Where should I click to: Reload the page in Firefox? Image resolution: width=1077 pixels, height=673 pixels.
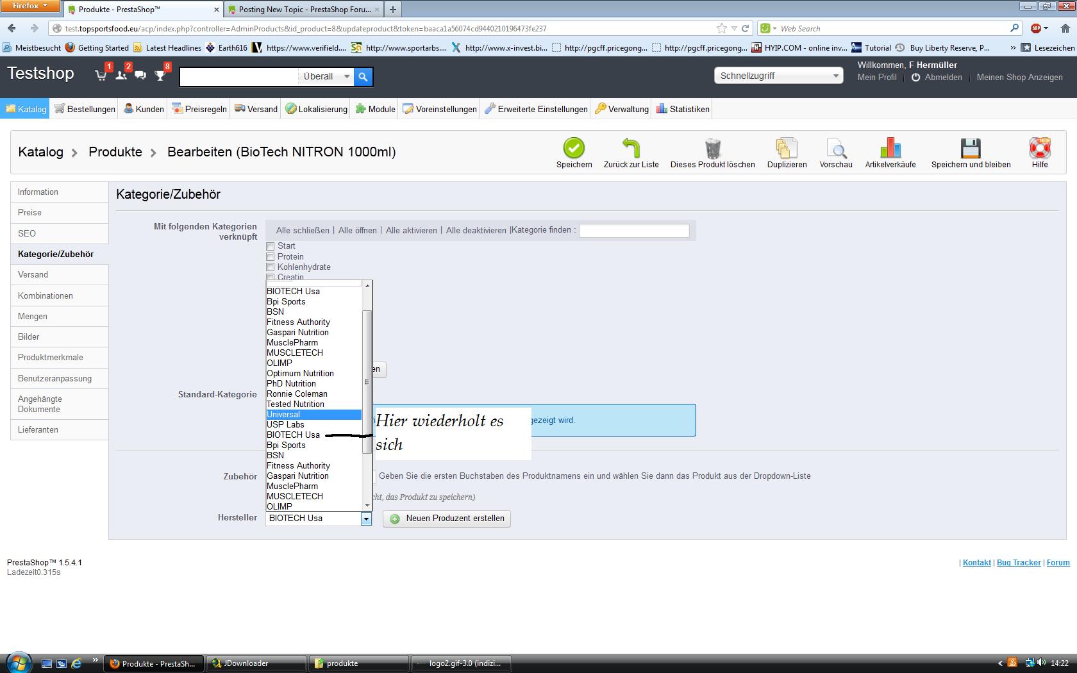click(745, 28)
